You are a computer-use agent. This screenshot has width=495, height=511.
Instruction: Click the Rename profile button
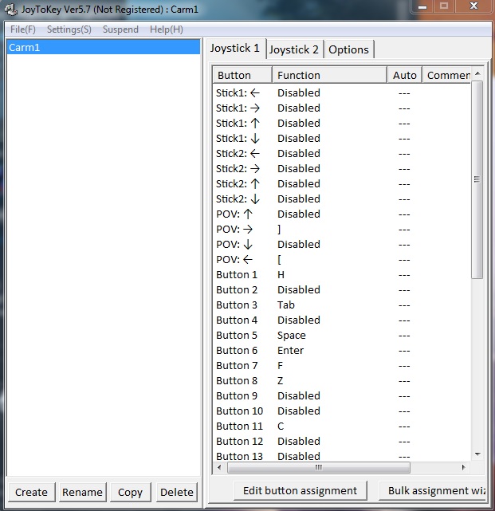tap(82, 492)
